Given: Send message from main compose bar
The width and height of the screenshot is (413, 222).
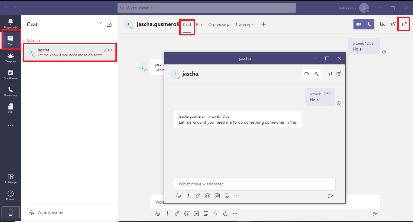Looking at the screenshot, I should point(375,214).
